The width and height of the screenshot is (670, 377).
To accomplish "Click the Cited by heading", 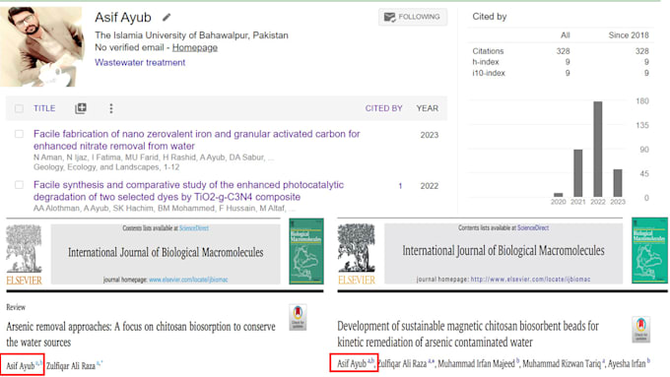I will 490,17.
